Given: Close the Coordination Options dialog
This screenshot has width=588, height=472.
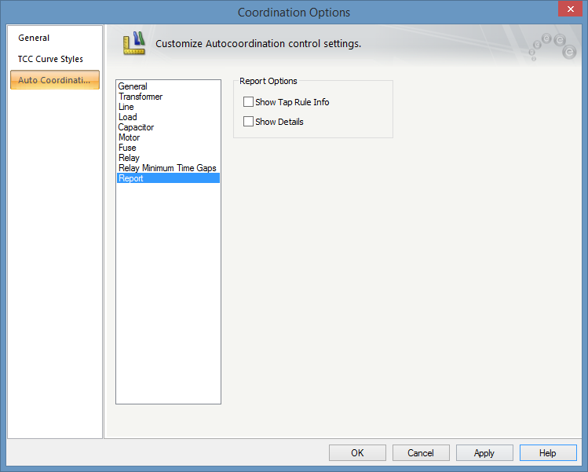Looking at the screenshot, I should [570, 9].
